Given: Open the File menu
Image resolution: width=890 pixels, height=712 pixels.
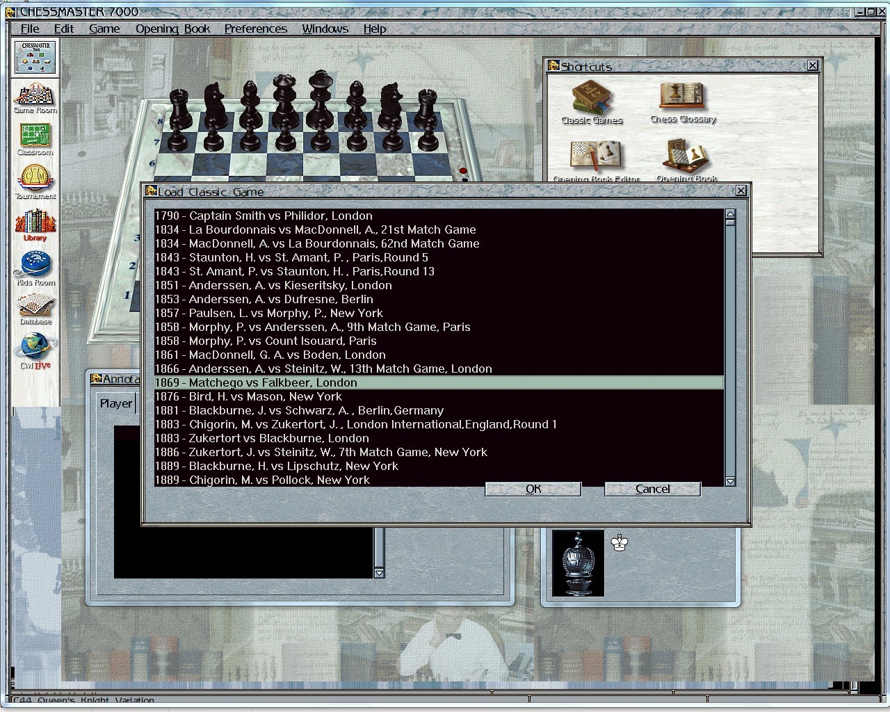Looking at the screenshot, I should [30, 29].
